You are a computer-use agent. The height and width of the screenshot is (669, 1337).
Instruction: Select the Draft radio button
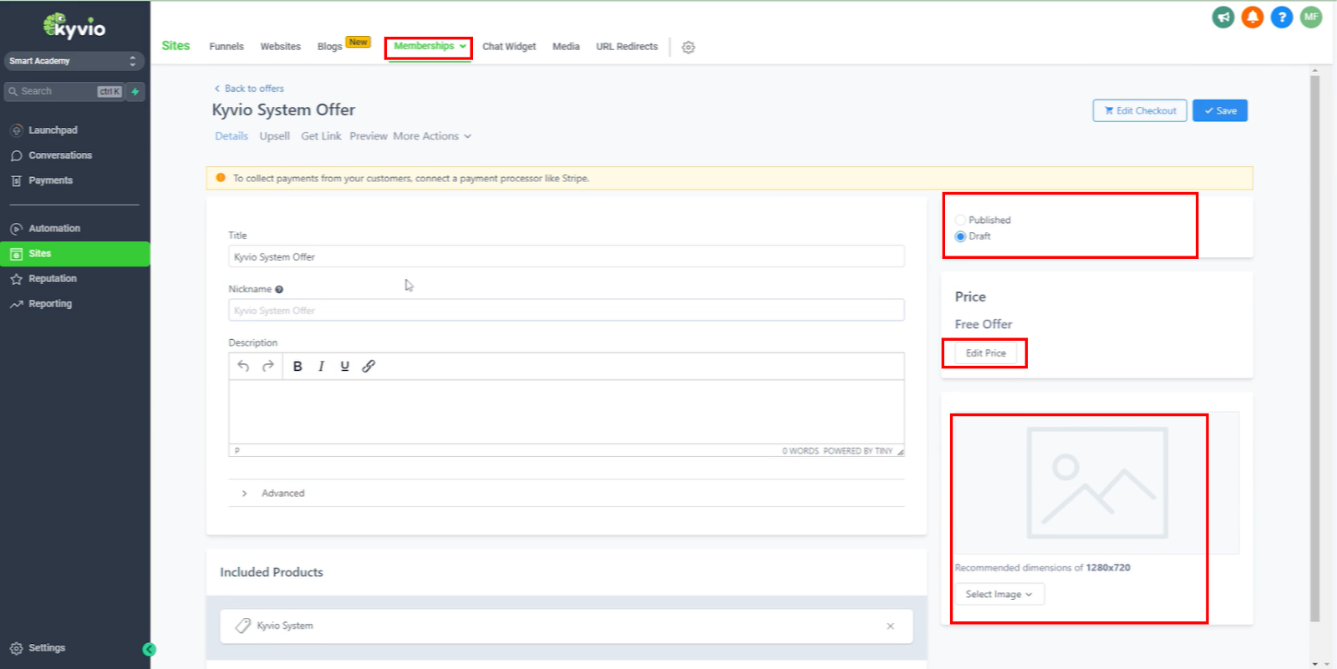[960, 236]
